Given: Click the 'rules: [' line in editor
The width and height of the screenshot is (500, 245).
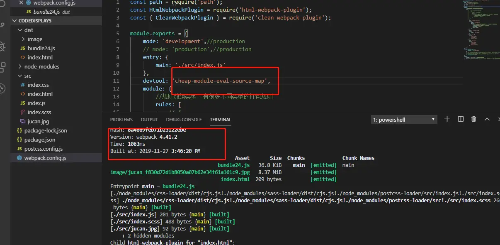Looking at the screenshot, I should [x=168, y=104].
